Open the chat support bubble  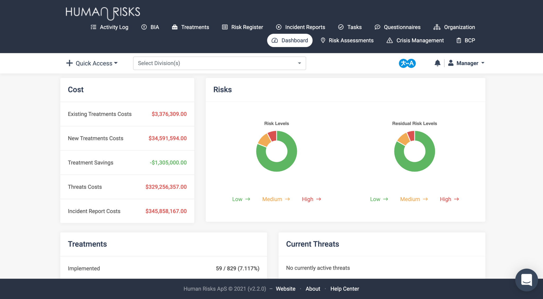pos(526,280)
